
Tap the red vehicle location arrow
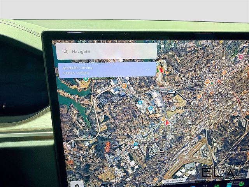[167, 123]
